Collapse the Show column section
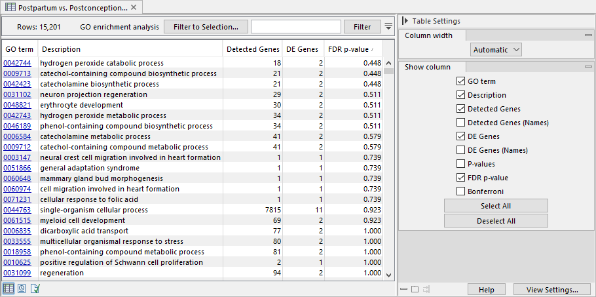This screenshot has height=297, width=596. coord(427,67)
